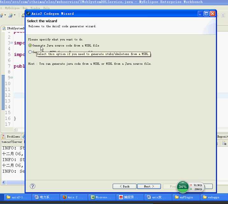
Task: Open the 电力系... taskbar item
Action: pyautogui.click(x=45, y=197)
